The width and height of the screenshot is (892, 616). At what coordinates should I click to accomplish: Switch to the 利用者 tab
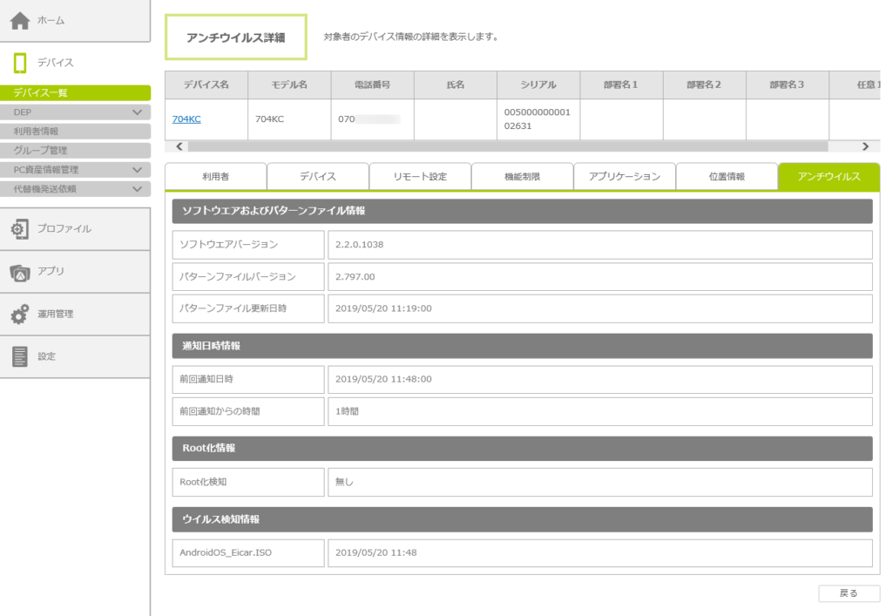[x=215, y=177]
